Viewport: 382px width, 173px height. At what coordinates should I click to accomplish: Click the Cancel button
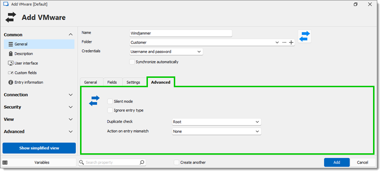(363, 162)
